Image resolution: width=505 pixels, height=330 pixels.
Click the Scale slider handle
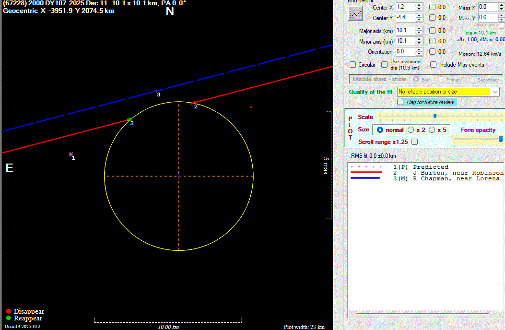point(435,116)
